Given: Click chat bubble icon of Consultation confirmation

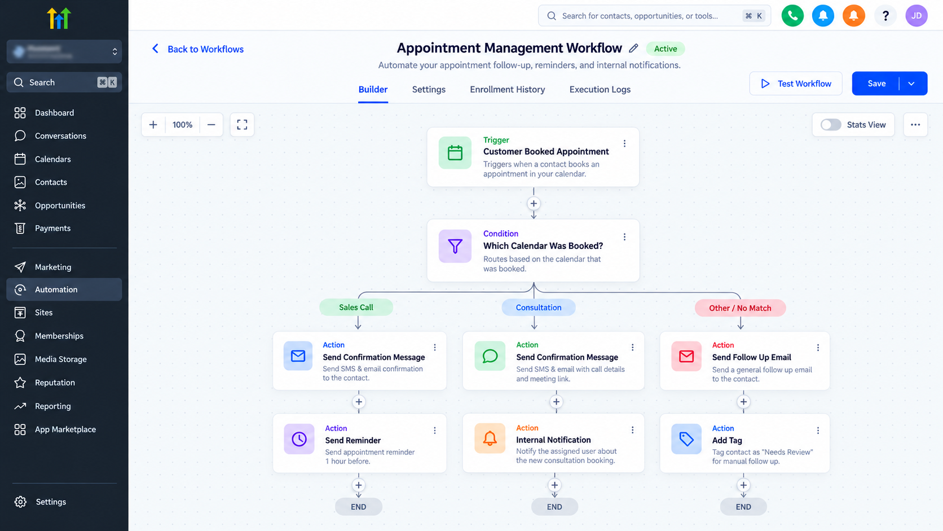Looking at the screenshot, I should point(490,356).
